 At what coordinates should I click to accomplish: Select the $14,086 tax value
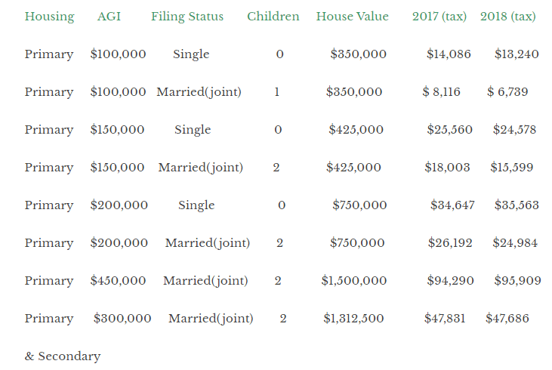pyautogui.click(x=449, y=54)
